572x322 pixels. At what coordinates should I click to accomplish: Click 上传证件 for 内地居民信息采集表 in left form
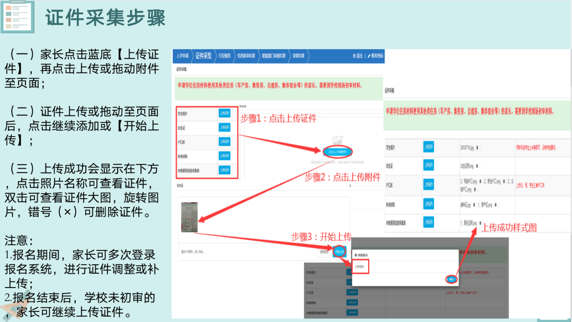[225, 170]
